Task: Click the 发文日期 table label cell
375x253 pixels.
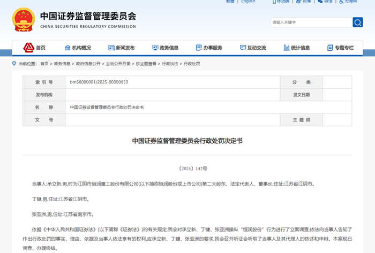Action: pyautogui.click(x=301, y=95)
